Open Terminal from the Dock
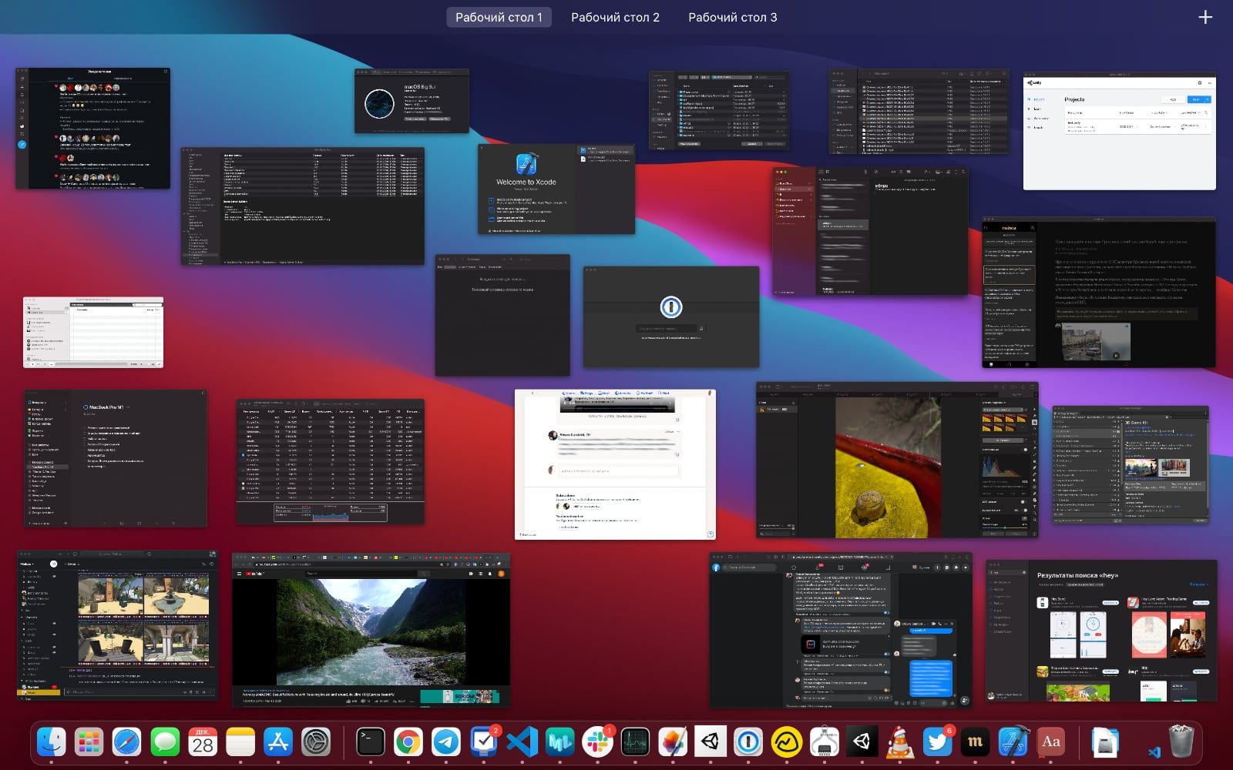1233x770 pixels. point(371,742)
